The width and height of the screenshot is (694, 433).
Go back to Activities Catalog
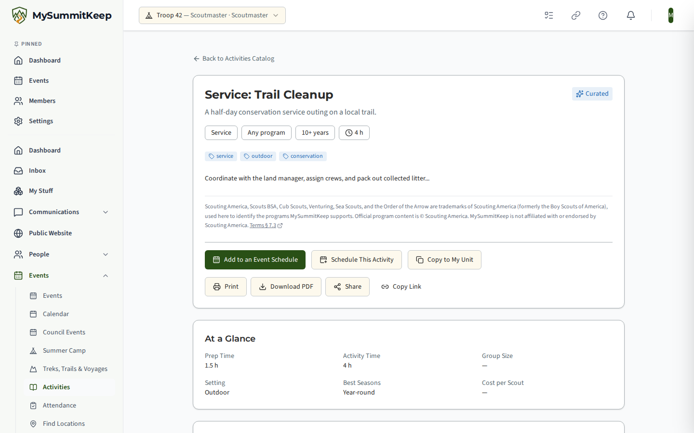[x=234, y=59]
